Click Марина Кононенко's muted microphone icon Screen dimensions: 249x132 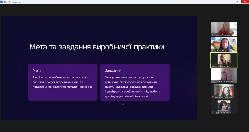213,82
